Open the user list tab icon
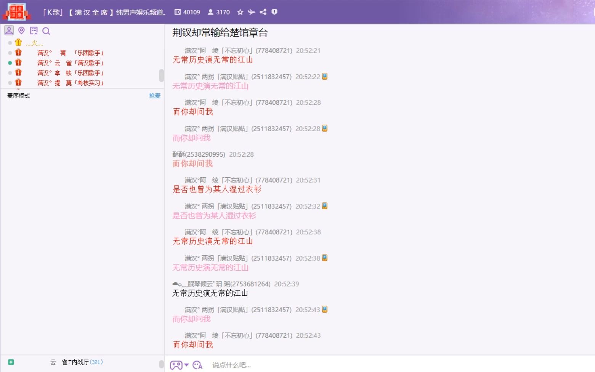Image resolution: width=595 pixels, height=372 pixels. 9,30
